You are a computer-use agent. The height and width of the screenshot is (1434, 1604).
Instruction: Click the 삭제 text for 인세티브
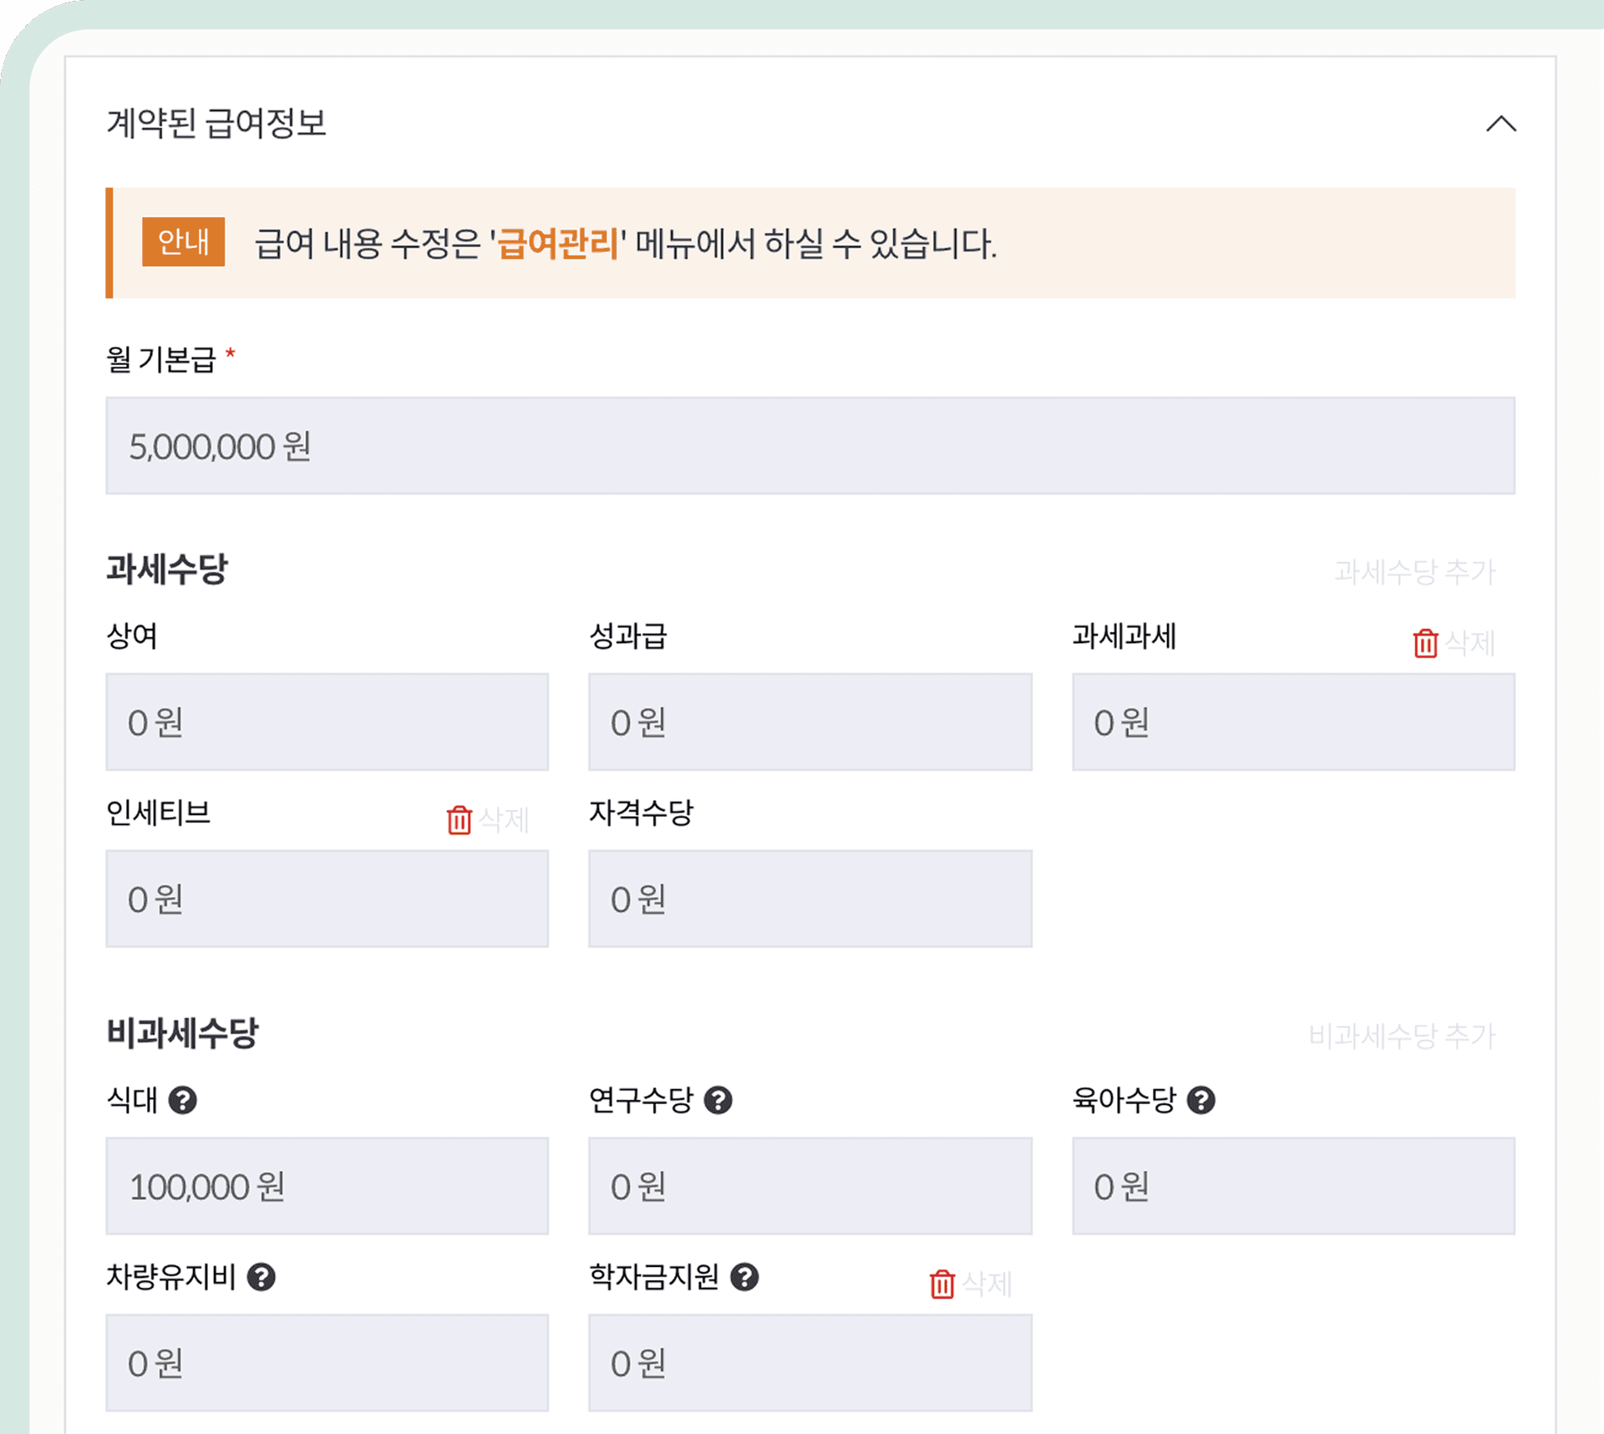tap(504, 819)
